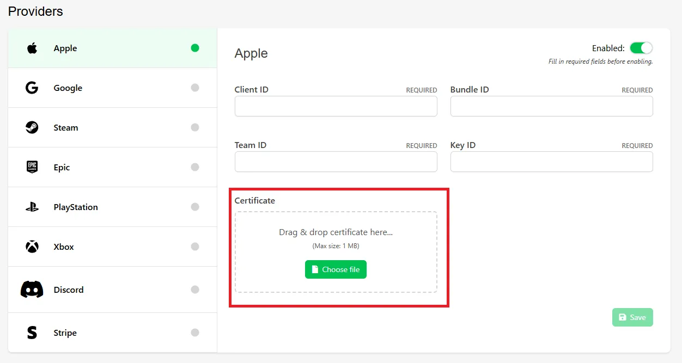682x363 pixels.
Task: Click the grey status dot for Xbox
Action: [x=195, y=247]
